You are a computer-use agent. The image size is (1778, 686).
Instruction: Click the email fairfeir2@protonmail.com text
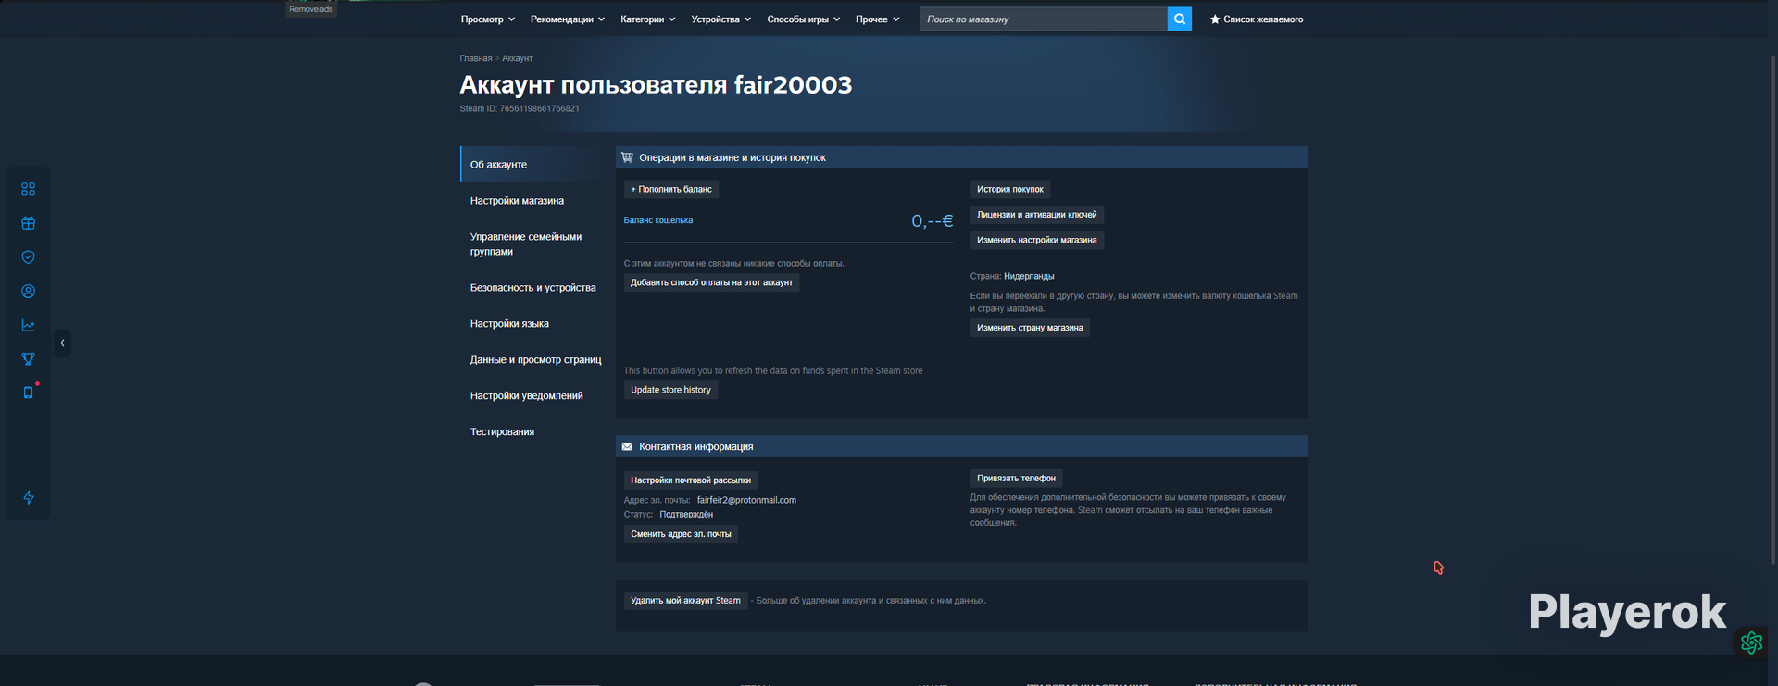pos(746,500)
